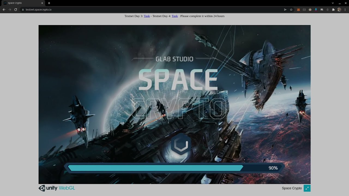Open the Testnet Day 4 Task link
349x196 pixels.
(x=175, y=16)
